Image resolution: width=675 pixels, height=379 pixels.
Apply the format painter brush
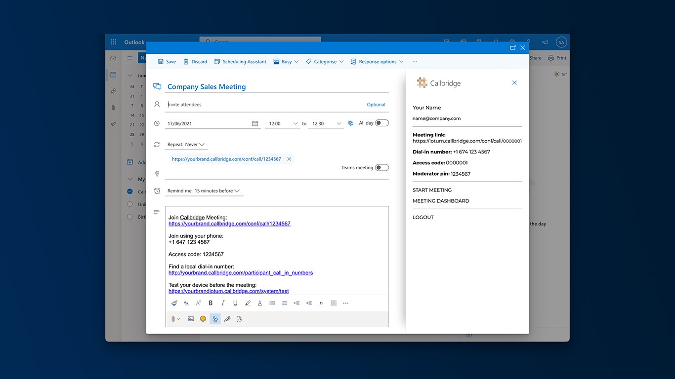174,303
